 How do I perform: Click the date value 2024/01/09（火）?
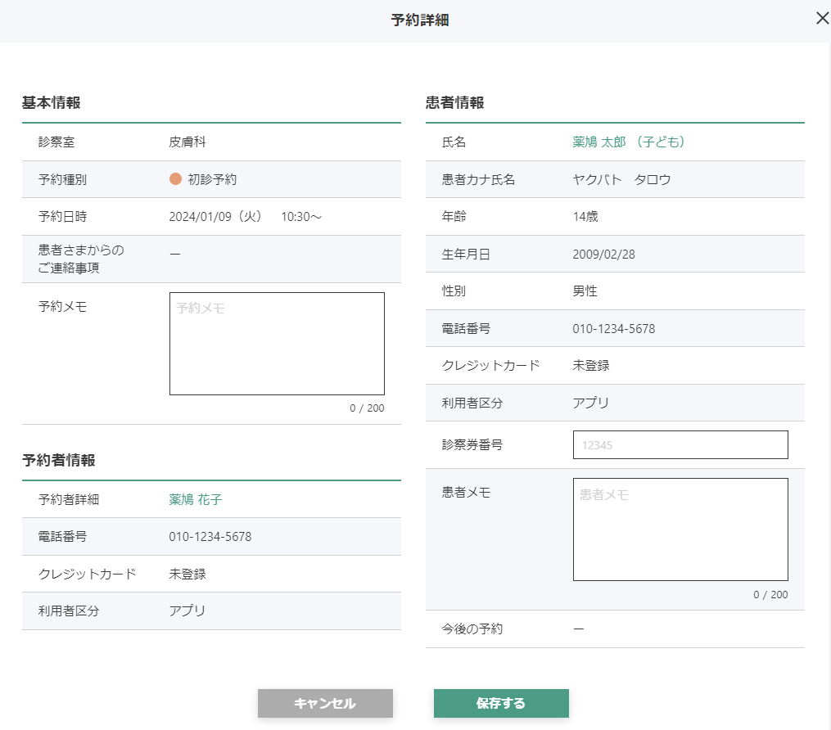click(x=215, y=217)
